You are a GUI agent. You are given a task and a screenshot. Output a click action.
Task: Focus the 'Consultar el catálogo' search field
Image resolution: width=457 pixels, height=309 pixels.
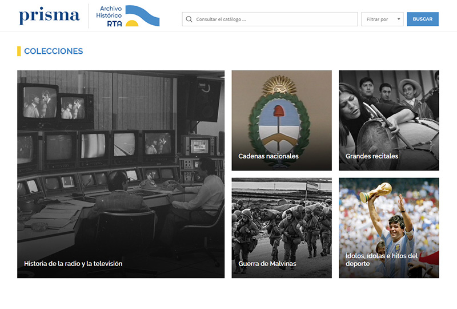point(270,19)
